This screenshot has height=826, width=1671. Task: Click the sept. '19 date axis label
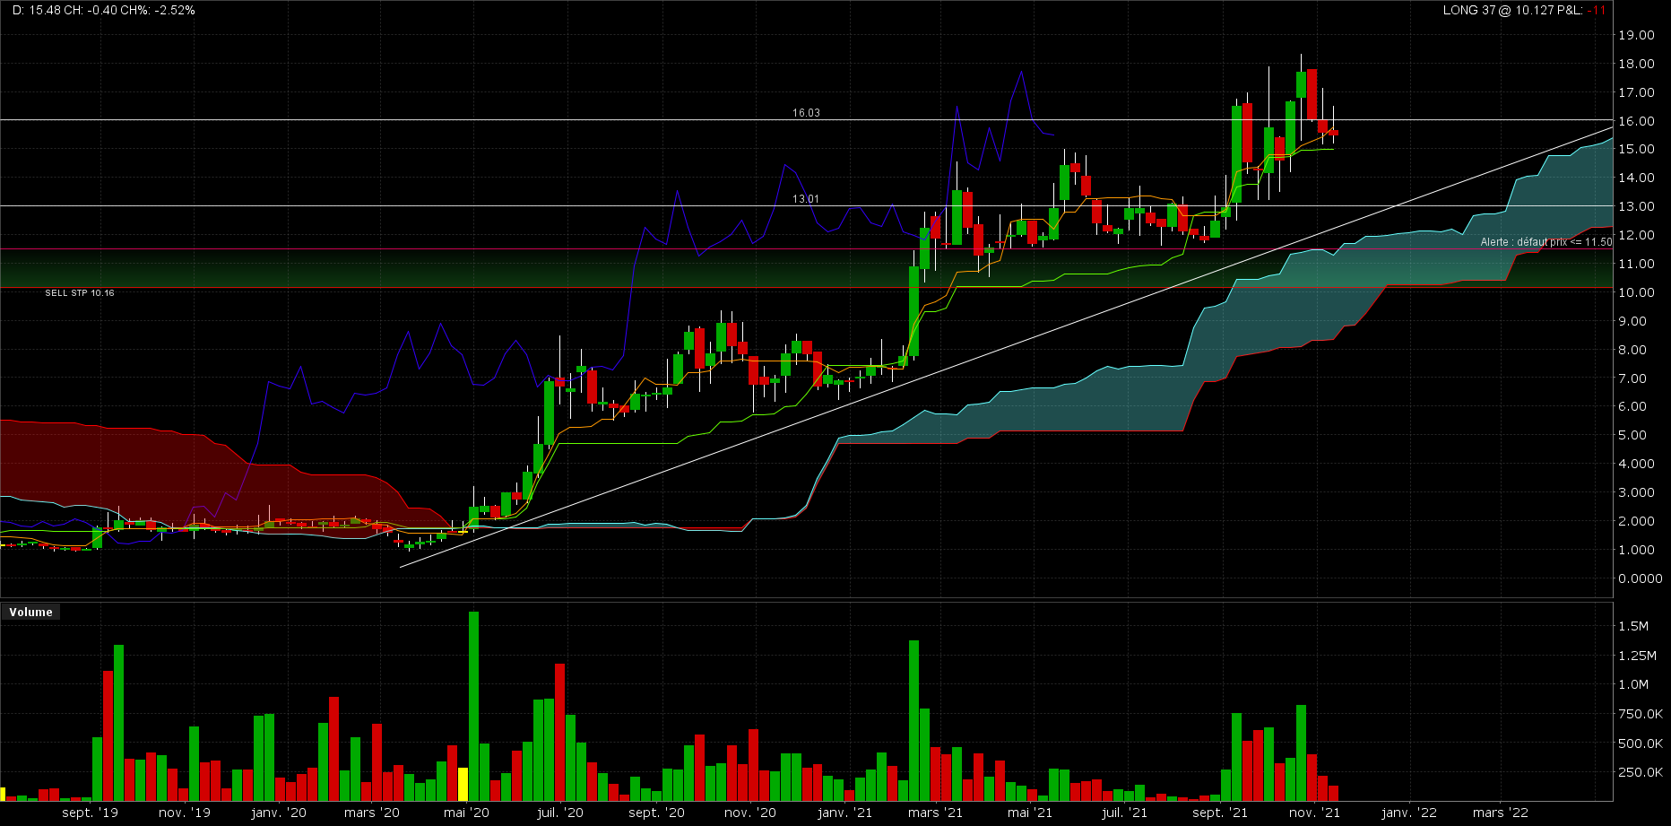point(90,813)
